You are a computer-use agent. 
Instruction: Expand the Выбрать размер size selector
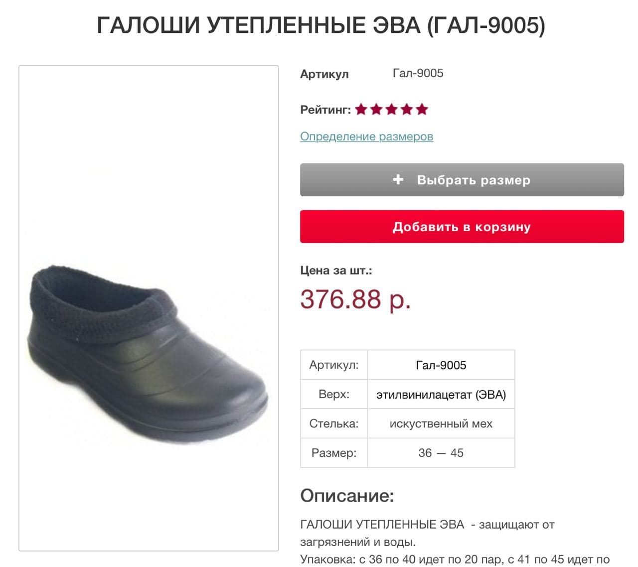(462, 180)
